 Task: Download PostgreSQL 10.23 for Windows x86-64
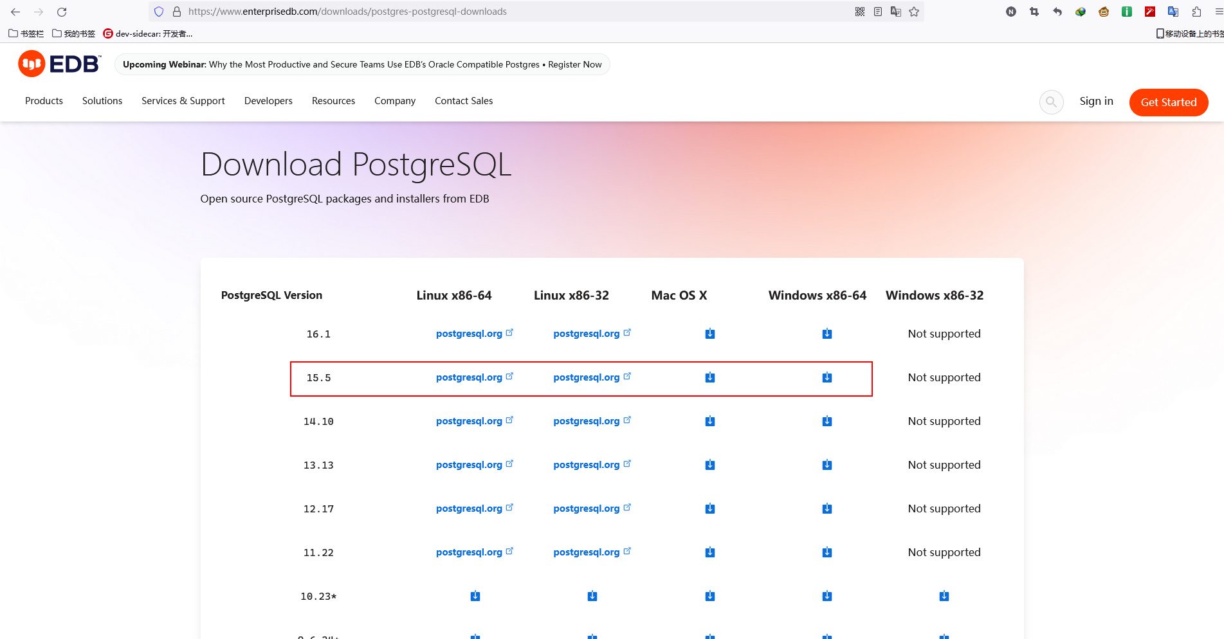827,596
